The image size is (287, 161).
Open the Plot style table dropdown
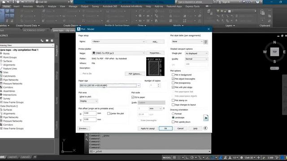click(x=187, y=42)
